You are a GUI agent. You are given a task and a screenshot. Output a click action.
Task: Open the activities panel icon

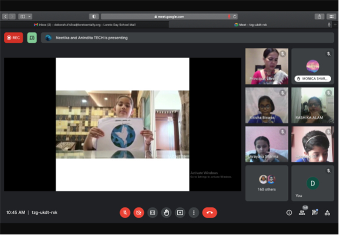click(x=328, y=213)
